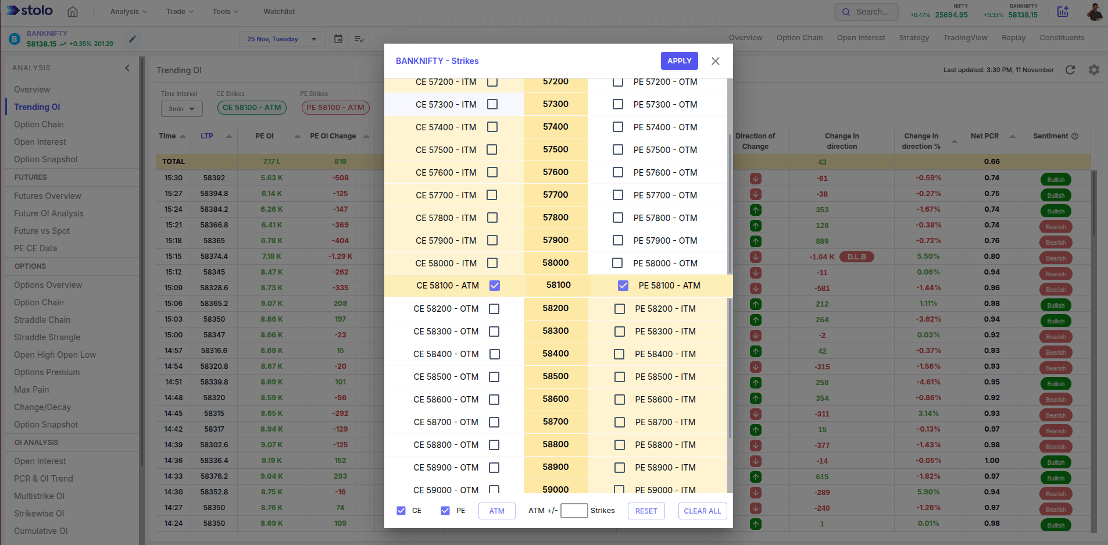
Task: Click the ATM +/- strikes input field
Action: point(574,511)
